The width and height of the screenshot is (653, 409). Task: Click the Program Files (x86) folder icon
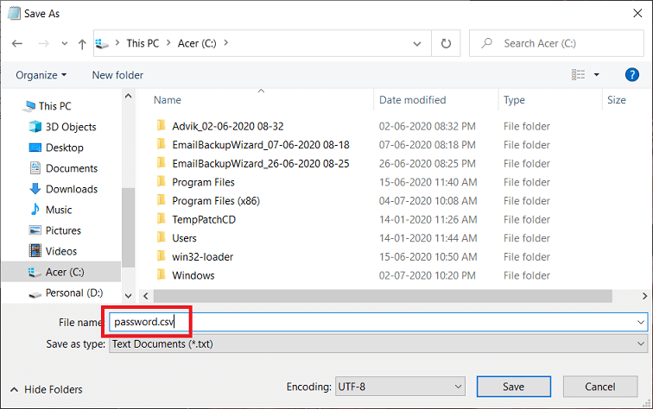(162, 200)
